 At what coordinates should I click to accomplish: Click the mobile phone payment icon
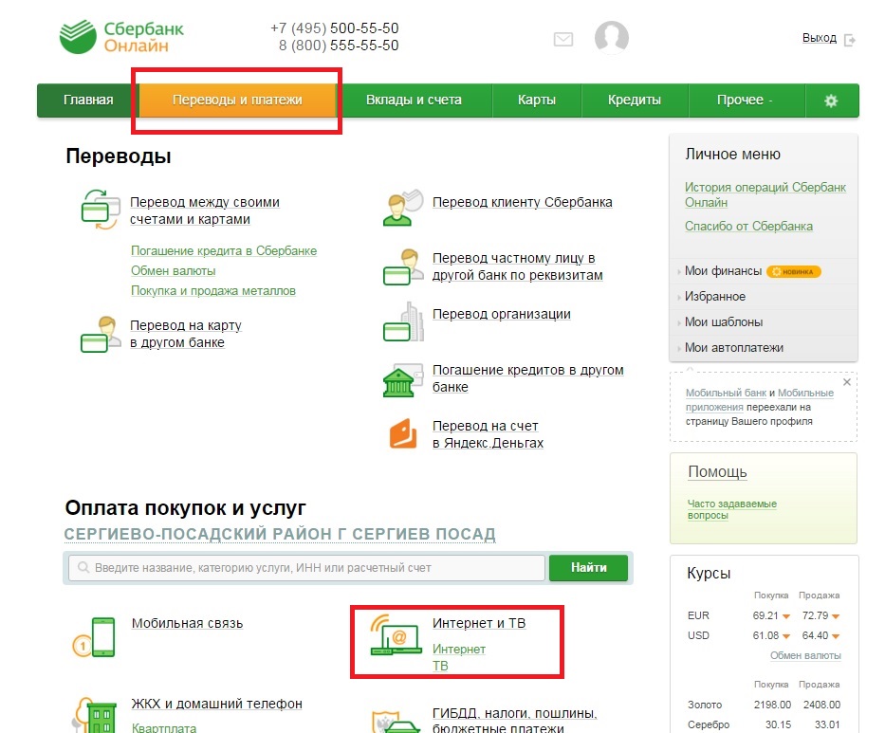pos(94,636)
